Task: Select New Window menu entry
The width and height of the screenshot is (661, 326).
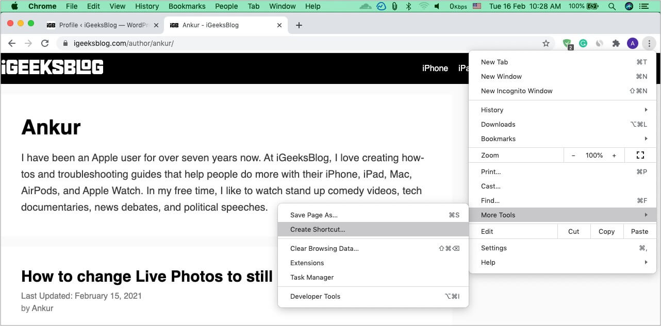Action: (563, 76)
